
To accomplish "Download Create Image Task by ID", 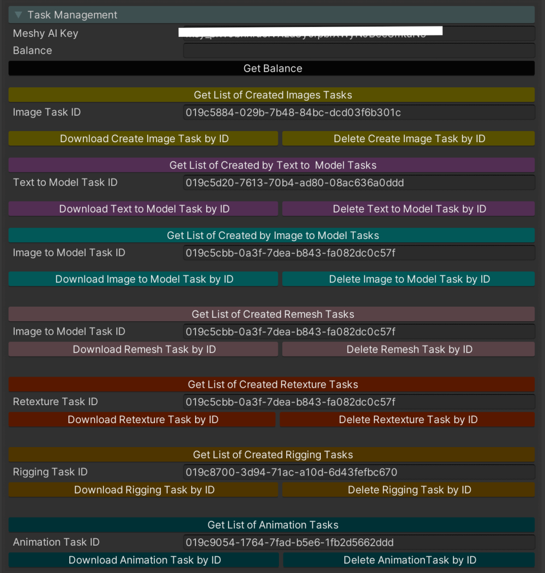I will pyautogui.click(x=144, y=139).
